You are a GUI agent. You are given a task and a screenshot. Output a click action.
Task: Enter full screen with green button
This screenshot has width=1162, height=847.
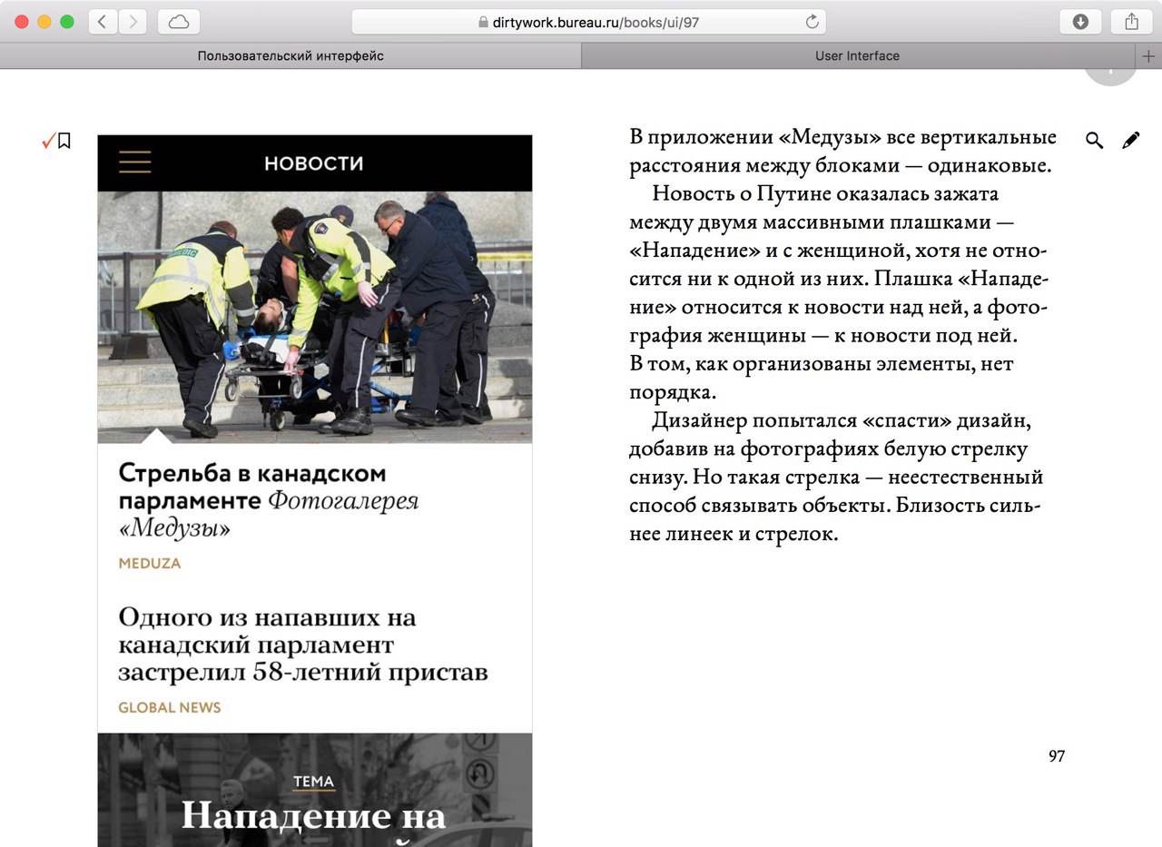67,22
